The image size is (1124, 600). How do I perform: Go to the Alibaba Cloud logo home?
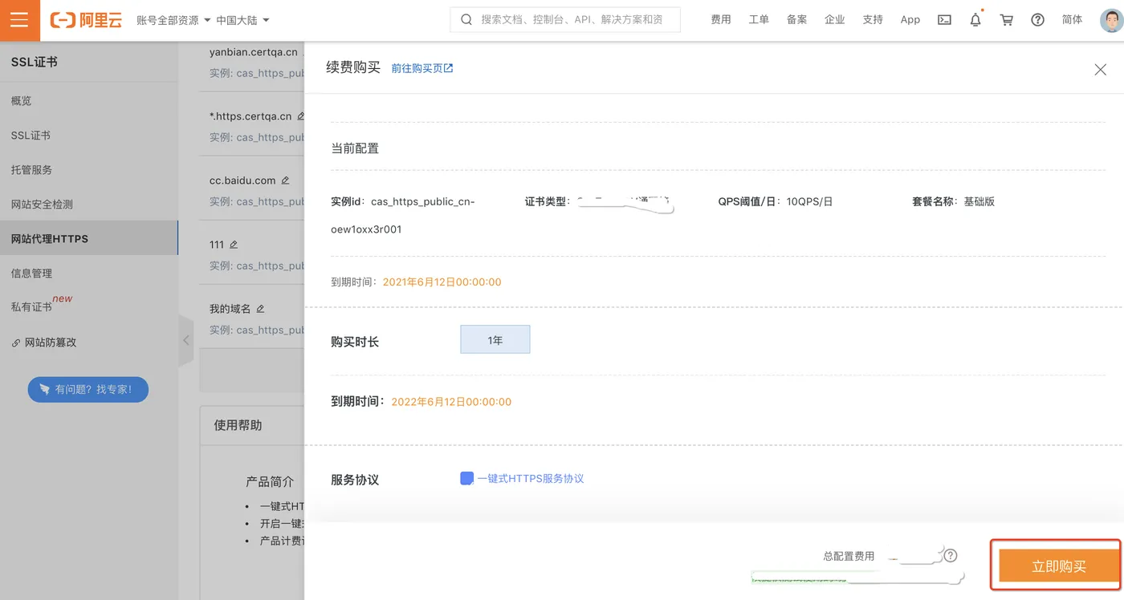pos(86,20)
